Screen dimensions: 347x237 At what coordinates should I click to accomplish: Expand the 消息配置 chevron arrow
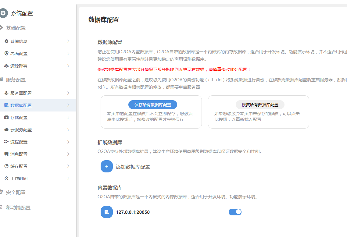point(68,154)
